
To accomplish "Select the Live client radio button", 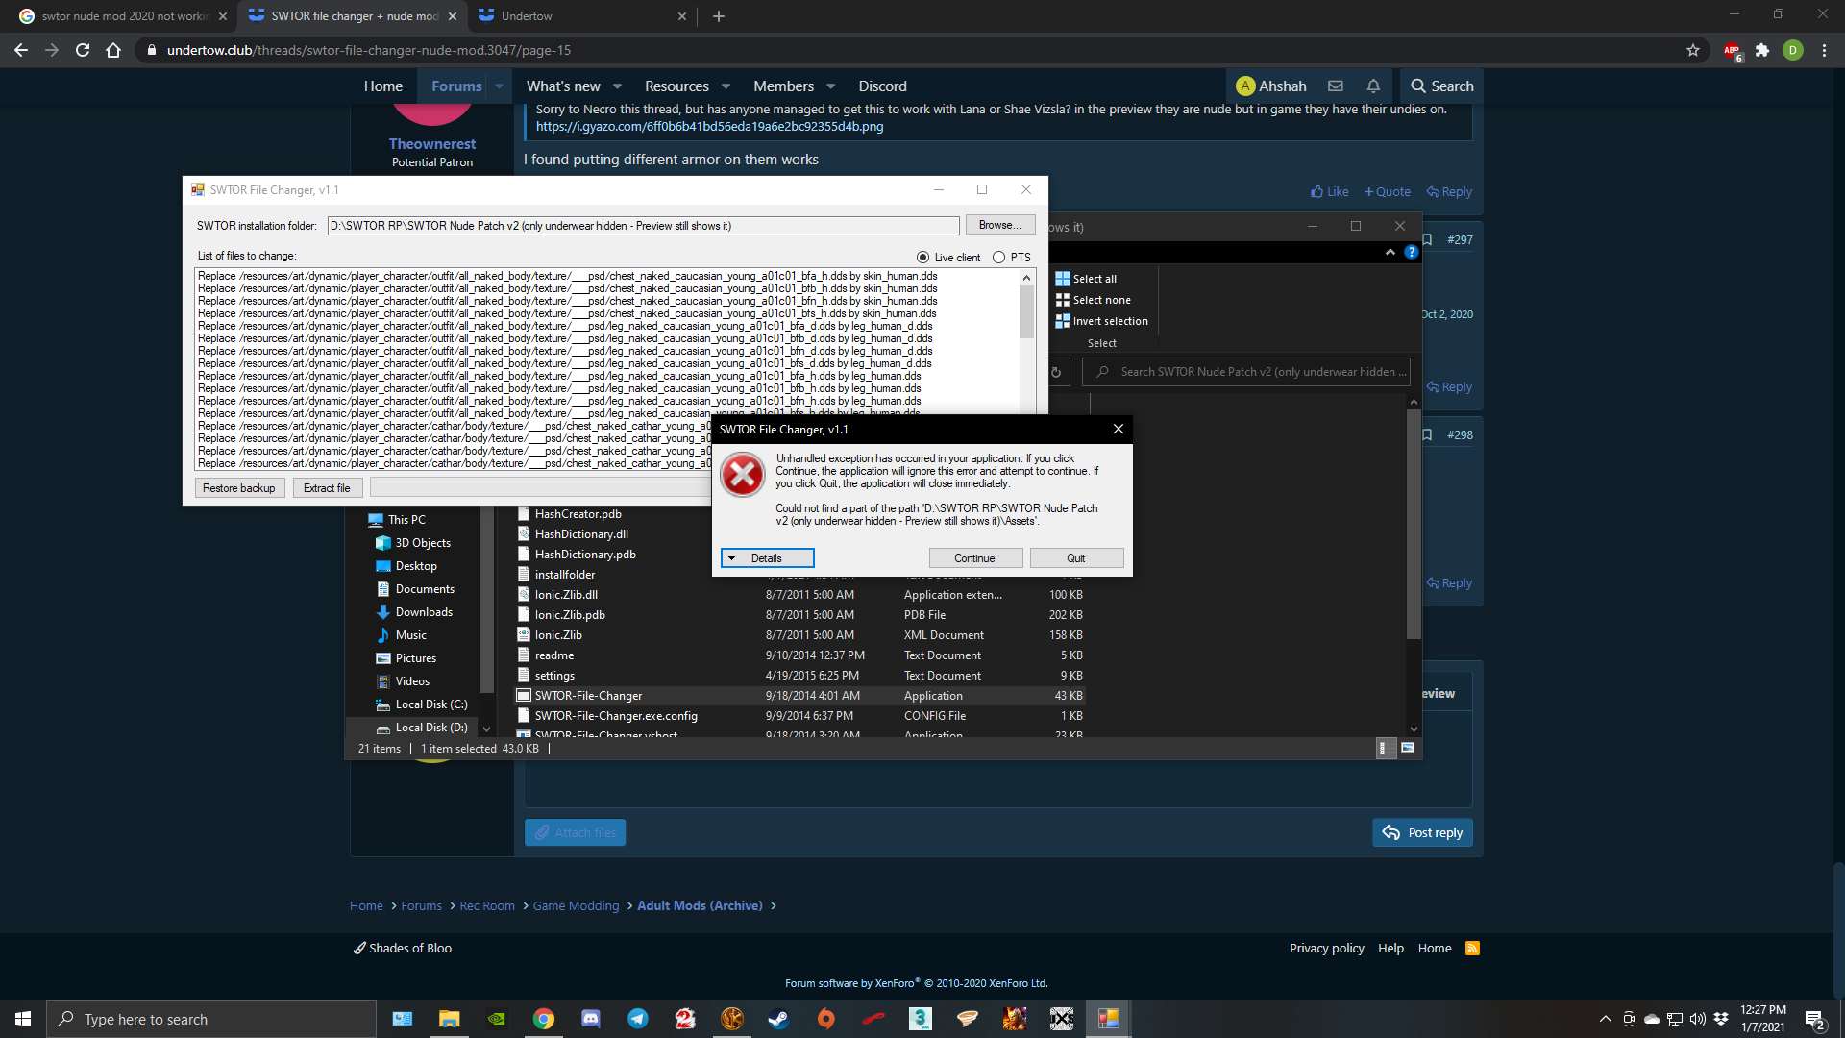I will tap(922, 258).
